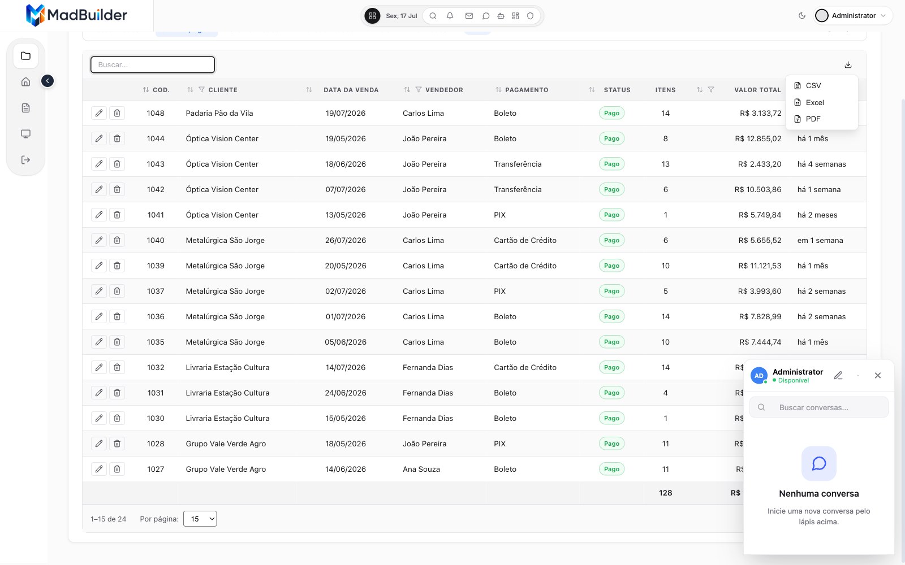Open the monitor icon in sidebar
This screenshot has height=565, width=905.
pos(25,134)
